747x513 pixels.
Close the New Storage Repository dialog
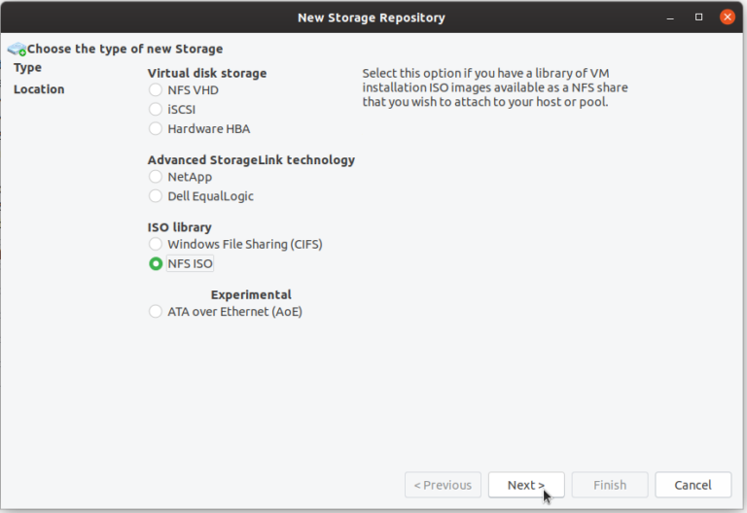(x=727, y=17)
